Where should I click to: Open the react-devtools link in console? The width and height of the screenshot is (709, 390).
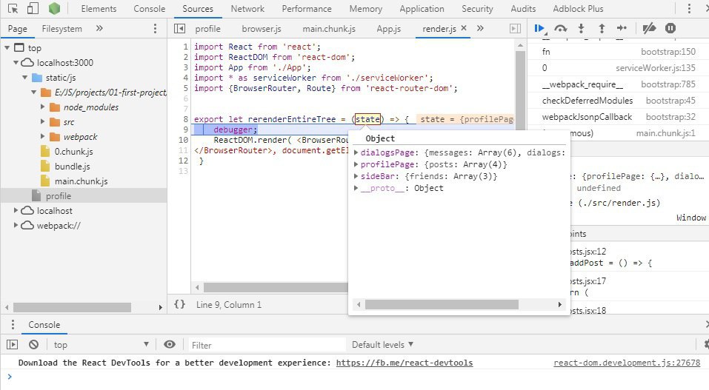click(405, 363)
